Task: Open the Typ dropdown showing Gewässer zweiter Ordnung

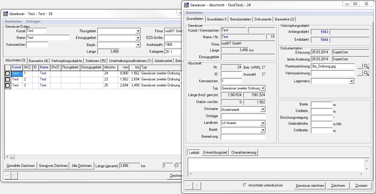Action: [x=263, y=88]
